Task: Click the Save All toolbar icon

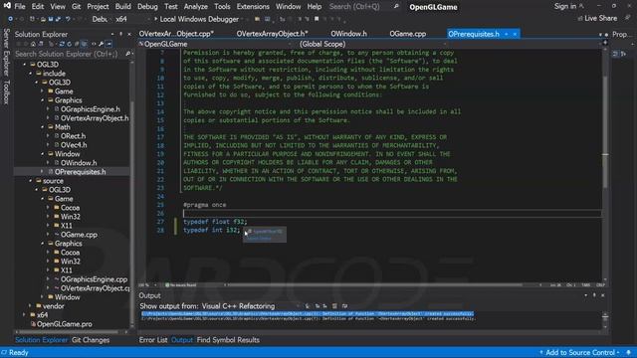Action: click(x=58, y=19)
